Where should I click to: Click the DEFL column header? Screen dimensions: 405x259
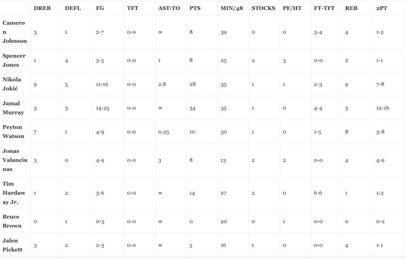[72, 8]
